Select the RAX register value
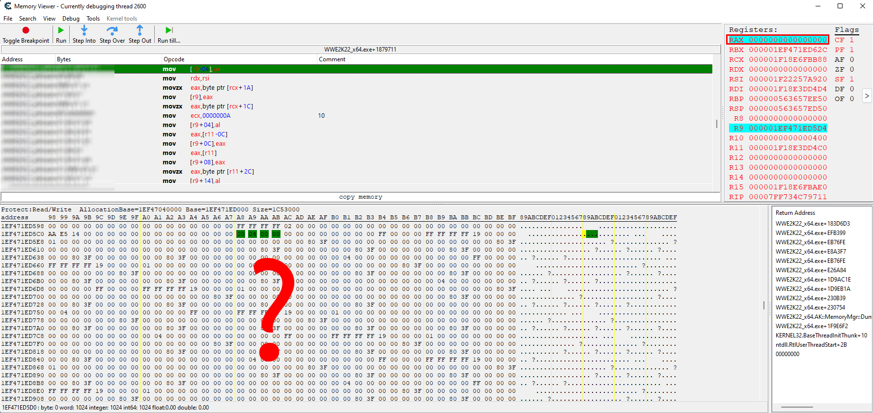 (788, 40)
